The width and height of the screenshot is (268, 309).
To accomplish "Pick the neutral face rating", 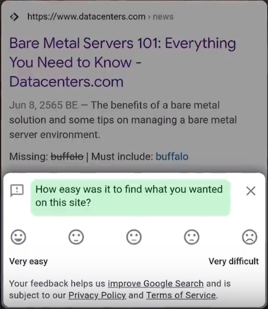I will [x=134, y=237].
